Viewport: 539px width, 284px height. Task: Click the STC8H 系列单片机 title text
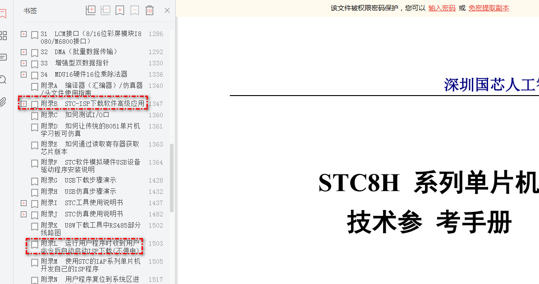pos(428,183)
